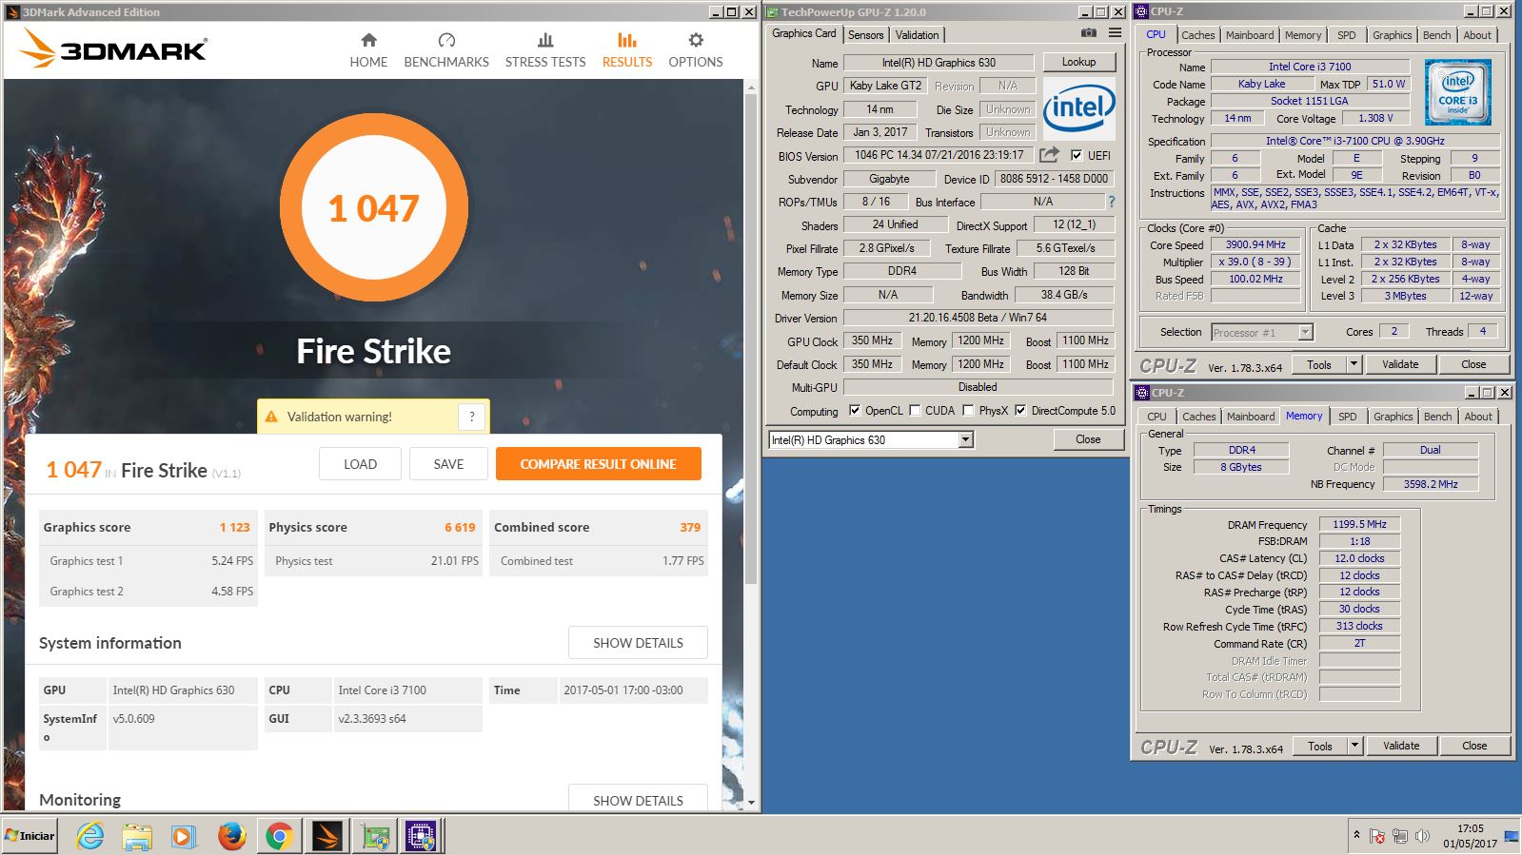The height and width of the screenshot is (855, 1522).
Task: Click GPU Name field Intel(R) HD Graphics 630
Action: 939,63
